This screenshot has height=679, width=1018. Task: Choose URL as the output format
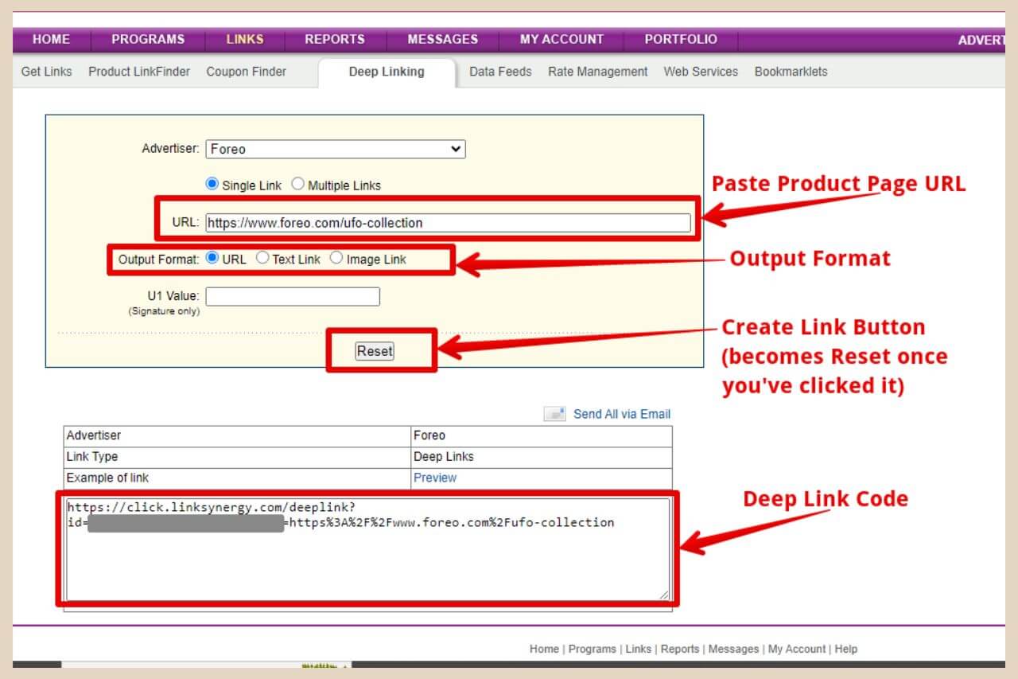[212, 258]
